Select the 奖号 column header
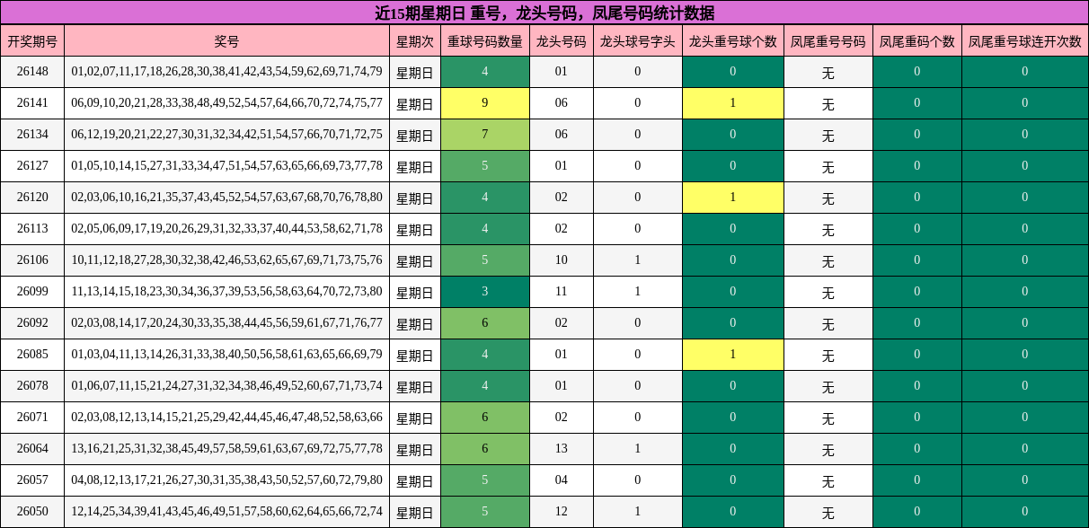Image resolution: width=1089 pixels, height=528 pixels. [x=226, y=40]
